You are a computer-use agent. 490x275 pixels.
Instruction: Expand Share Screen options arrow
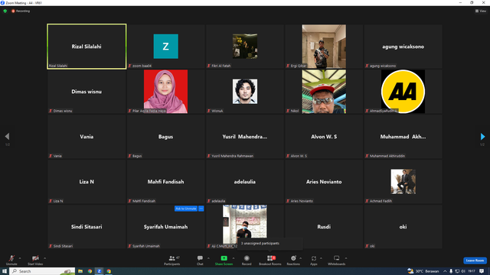click(x=234, y=258)
